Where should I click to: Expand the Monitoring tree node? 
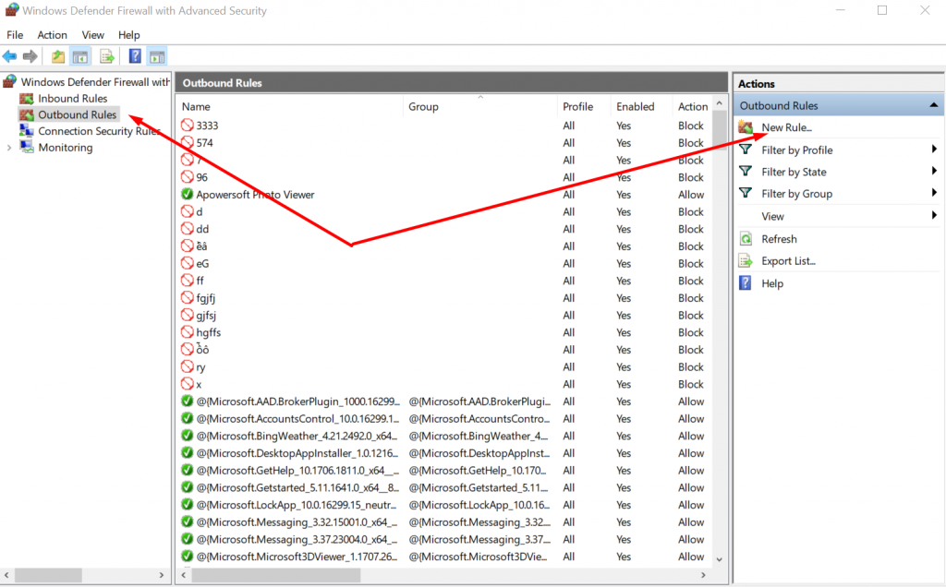coord(9,148)
